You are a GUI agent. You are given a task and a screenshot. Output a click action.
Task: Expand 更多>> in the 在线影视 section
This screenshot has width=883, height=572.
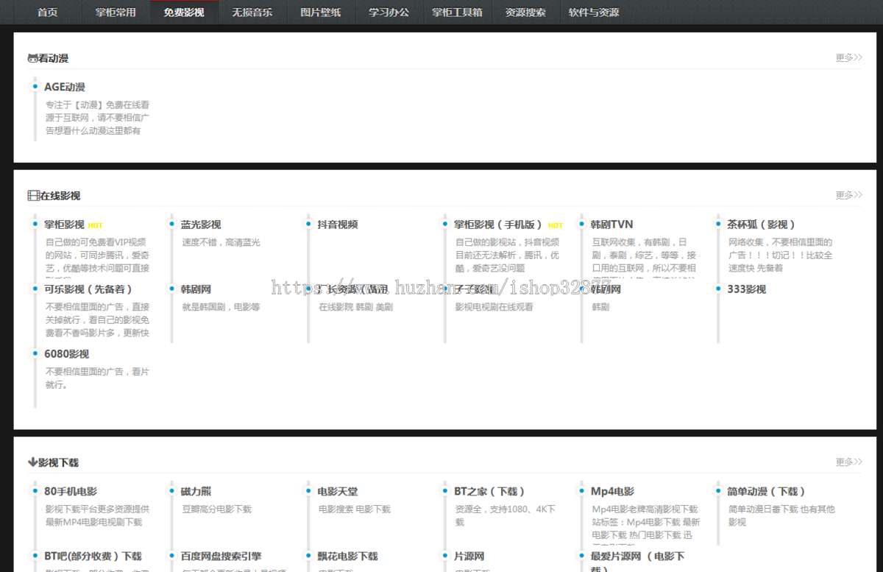tap(848, 195)
